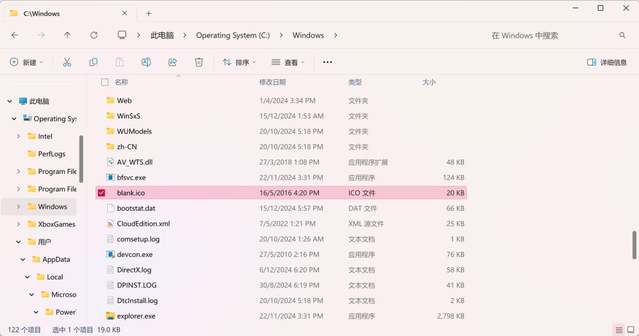Select the comsetup.log file
This screenshot has height=336, width=639.
click(281, 239)
